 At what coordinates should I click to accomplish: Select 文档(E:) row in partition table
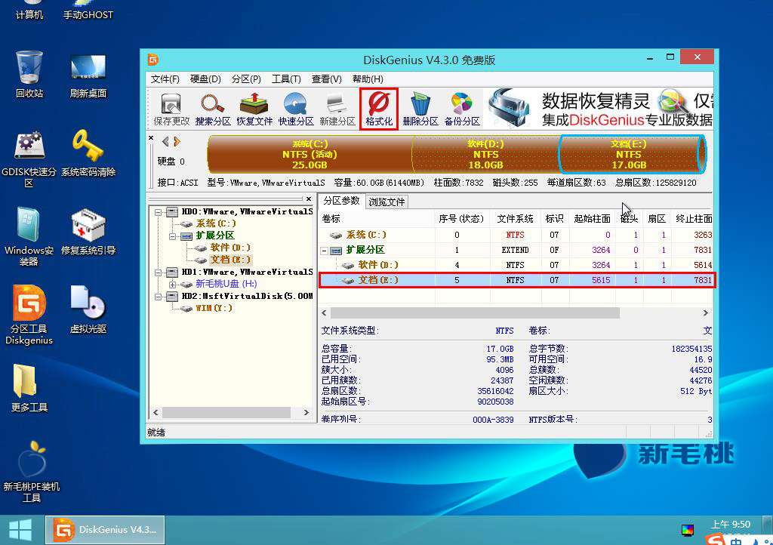click(516, 280)
